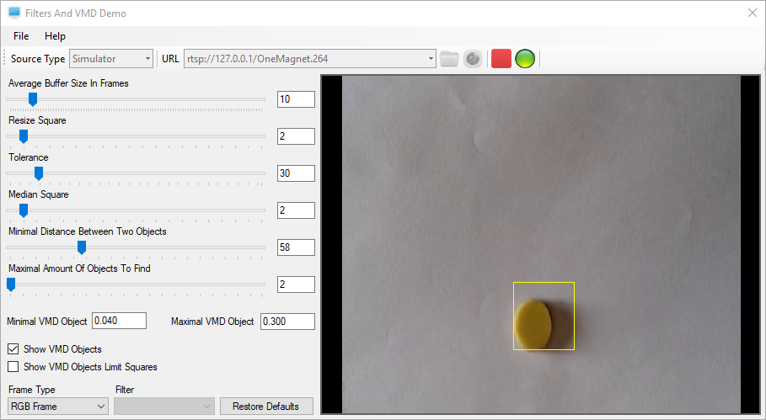The image size is (766, 420).
Task: Click the Tolerance slider thumb
Action: [x=39, y=173]
